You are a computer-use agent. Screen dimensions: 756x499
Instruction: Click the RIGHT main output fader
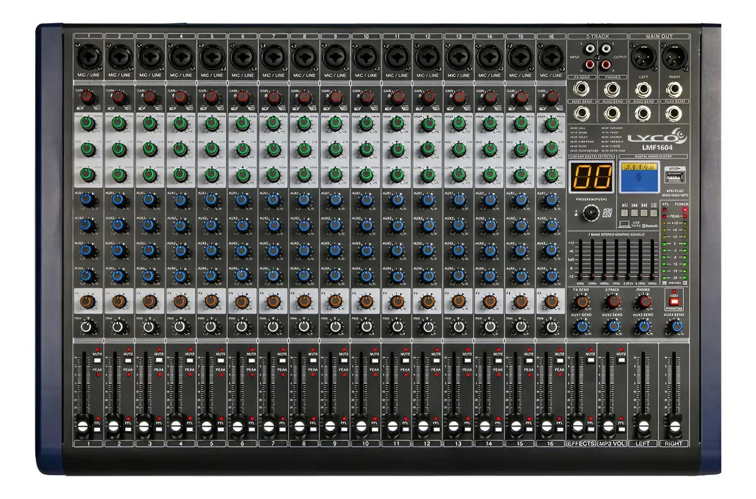675,426
